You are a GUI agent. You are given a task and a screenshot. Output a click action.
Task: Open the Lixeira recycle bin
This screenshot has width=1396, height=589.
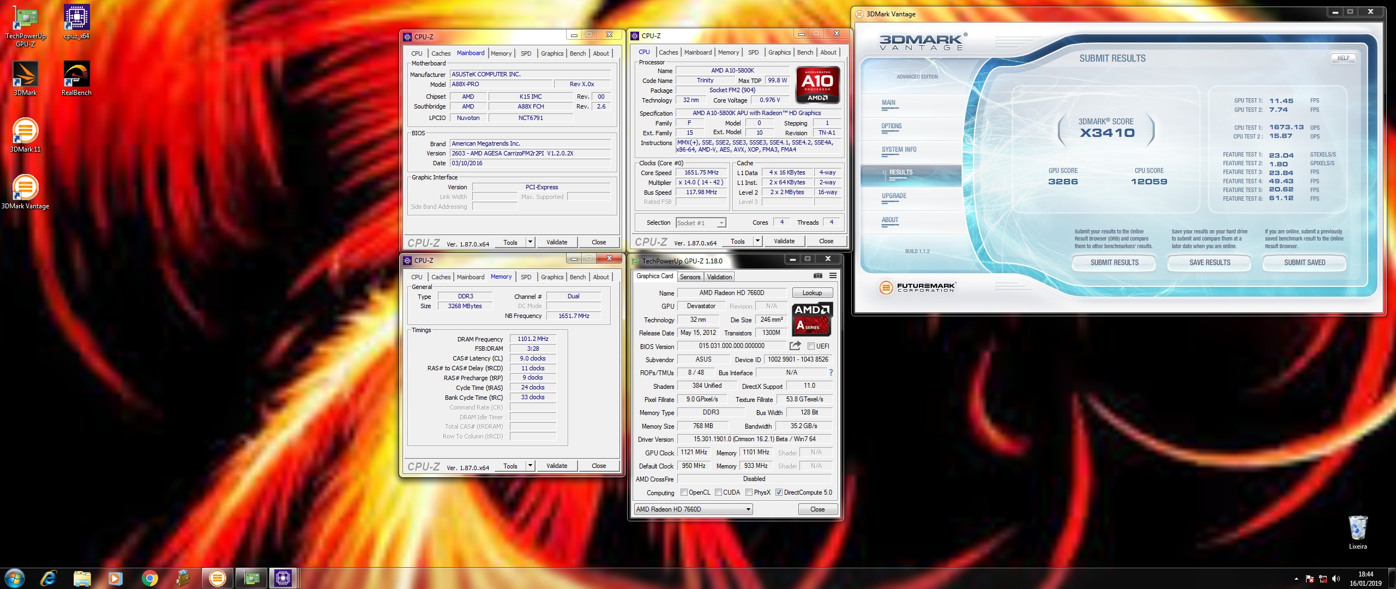coord(1358,532)
